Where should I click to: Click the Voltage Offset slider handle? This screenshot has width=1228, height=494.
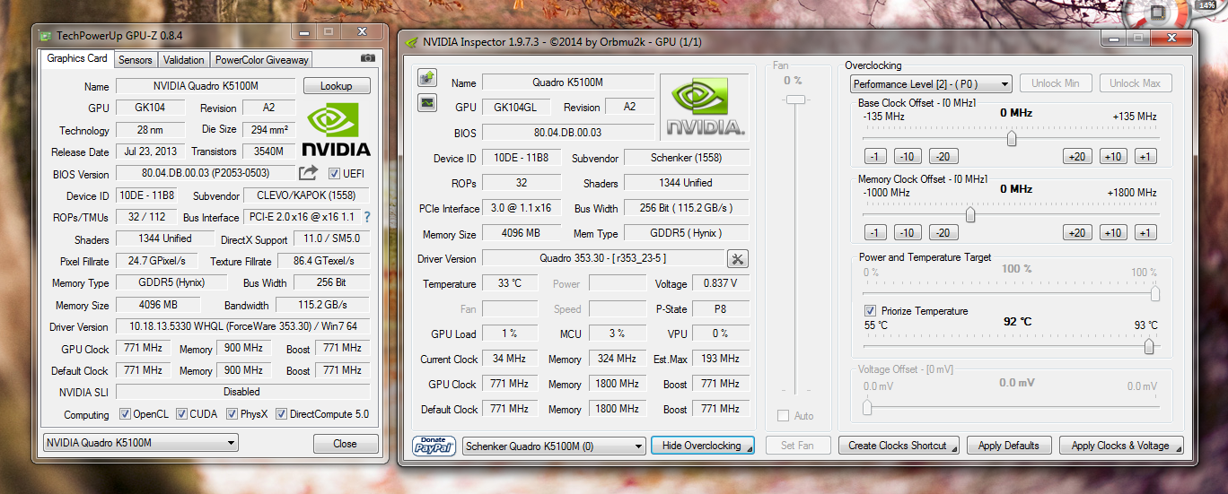(x=867, y=408)
